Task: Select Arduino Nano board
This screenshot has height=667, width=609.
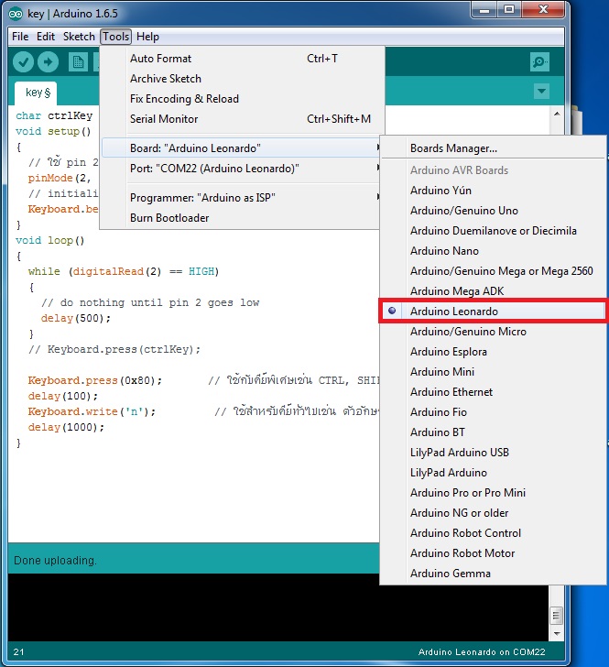Action: tap(493, 251)
